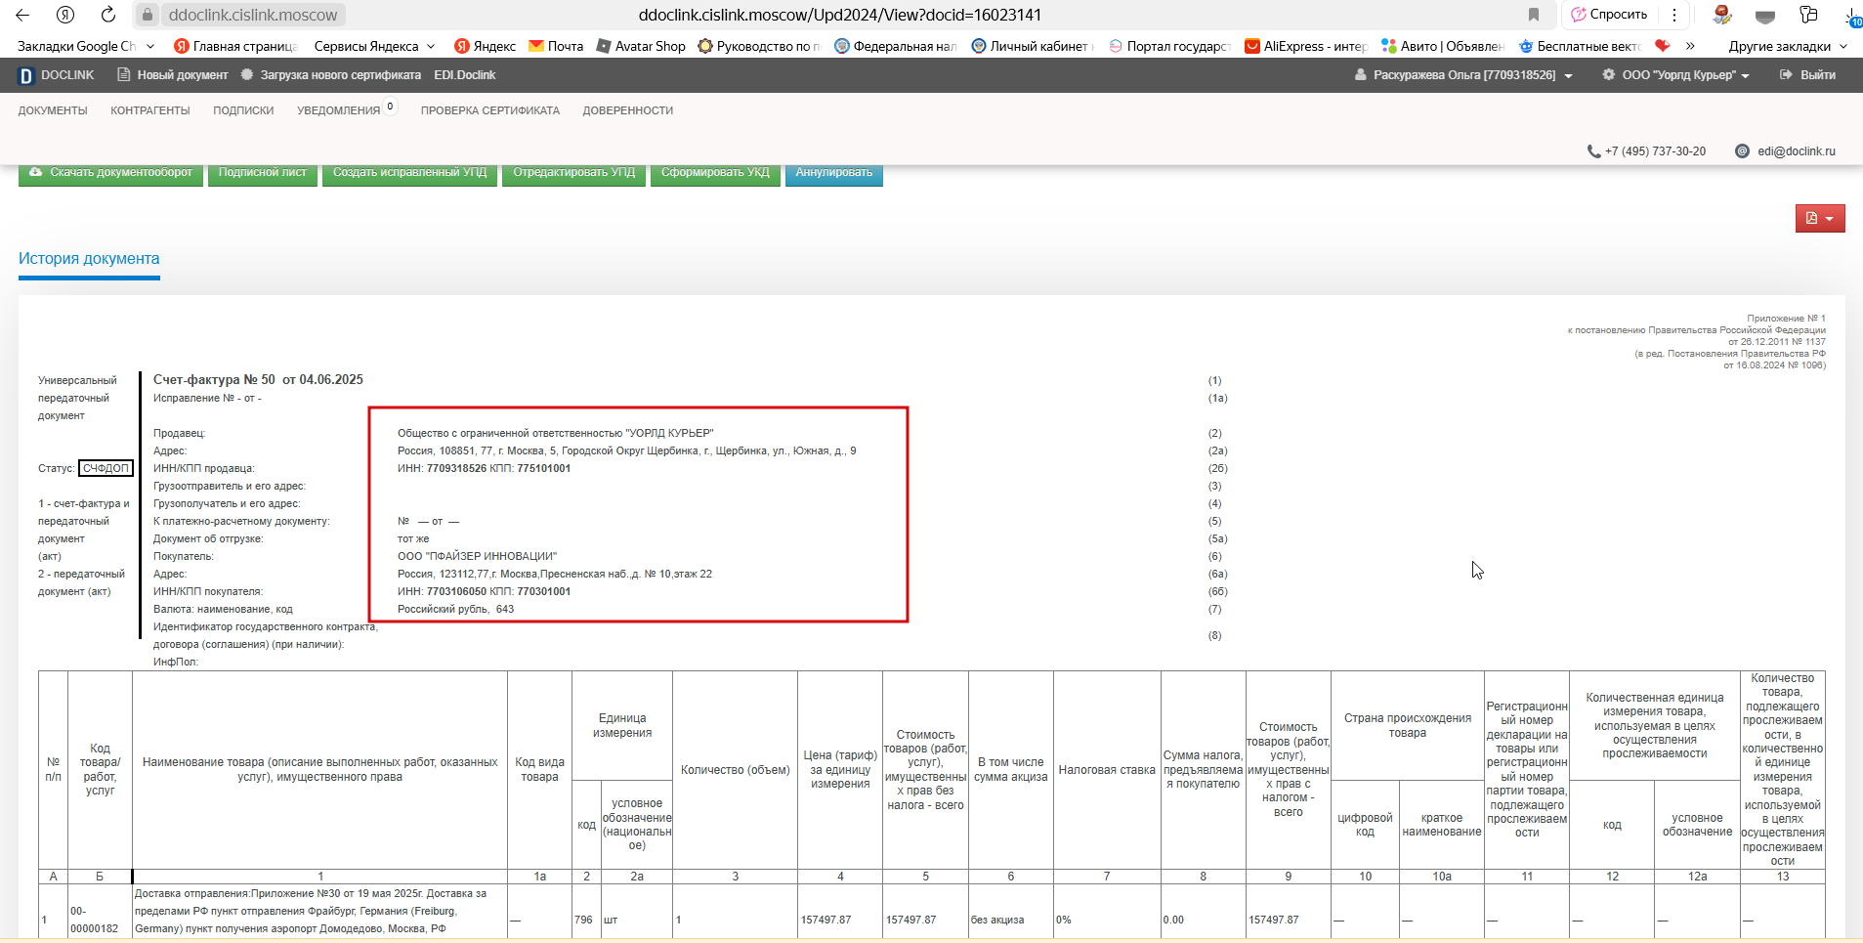Click the blue Аннулировать button

(833, 174)
